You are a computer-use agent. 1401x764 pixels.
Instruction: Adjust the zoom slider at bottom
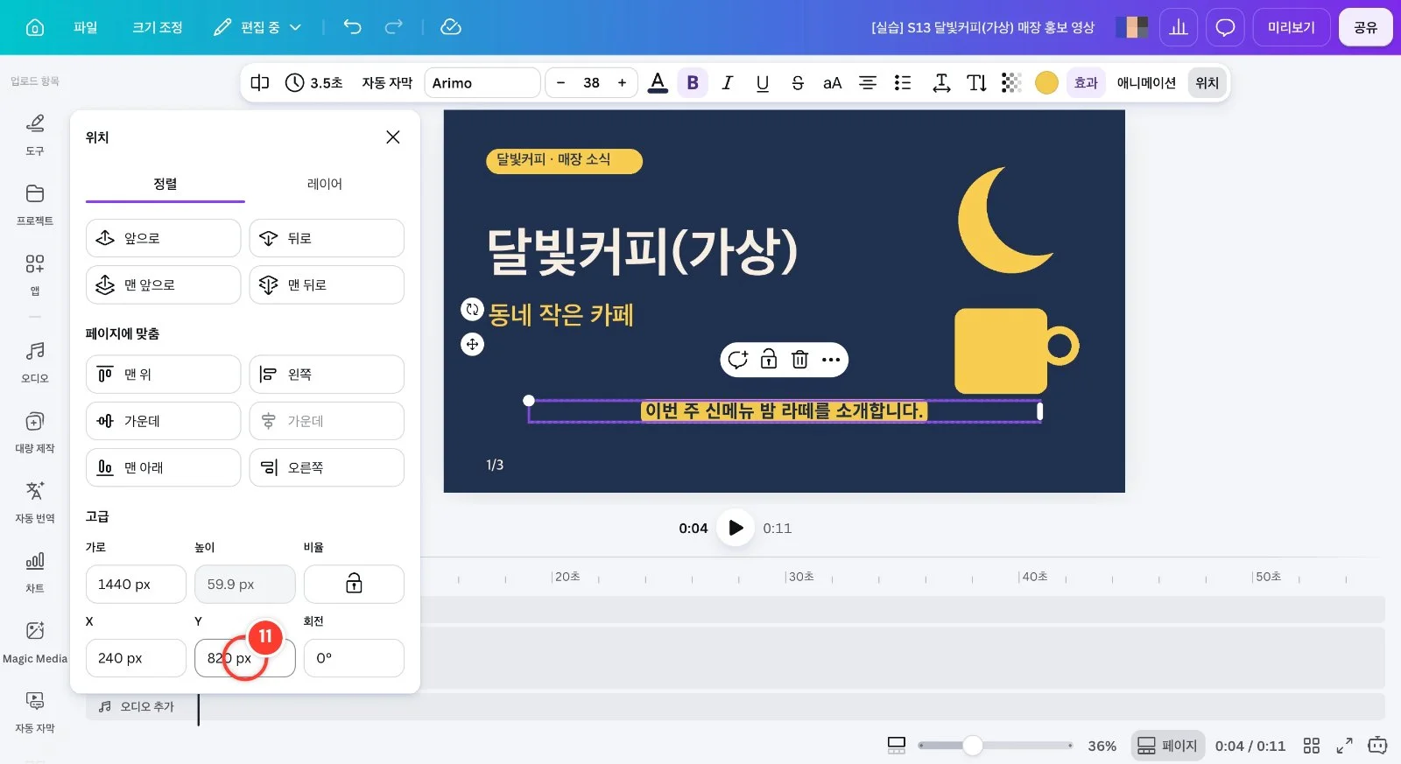(995, 746)
